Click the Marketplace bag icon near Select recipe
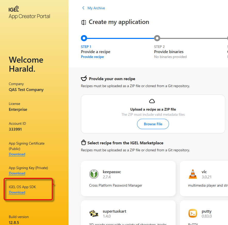This screenshot has height=225, width=228. click(83, 142)
